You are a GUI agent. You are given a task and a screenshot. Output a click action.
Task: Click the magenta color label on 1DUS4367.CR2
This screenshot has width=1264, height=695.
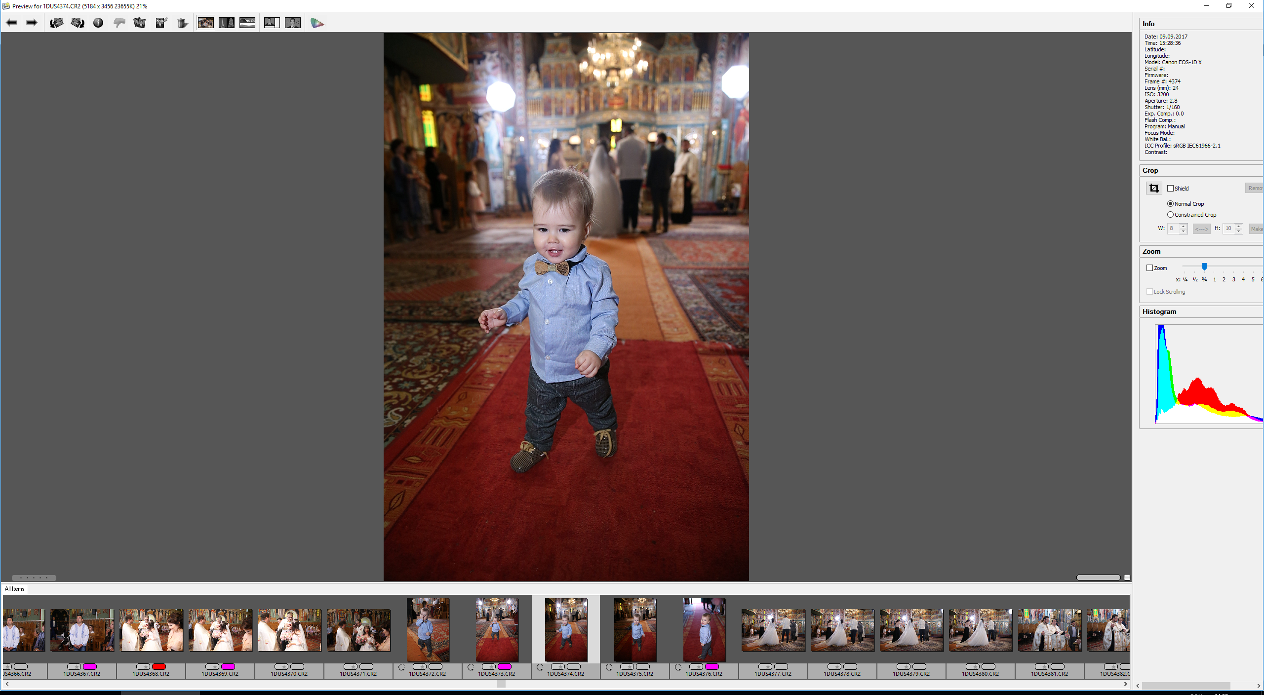click(x=90, y=666)
